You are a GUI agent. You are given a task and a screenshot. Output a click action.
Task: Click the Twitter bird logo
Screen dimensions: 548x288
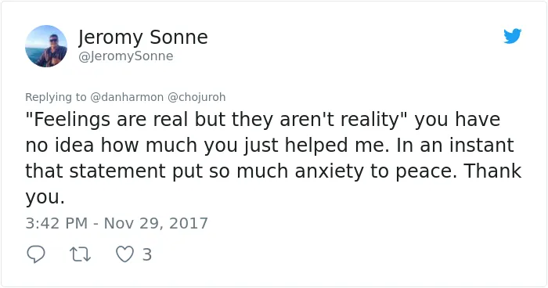click(x=512, y=36)
